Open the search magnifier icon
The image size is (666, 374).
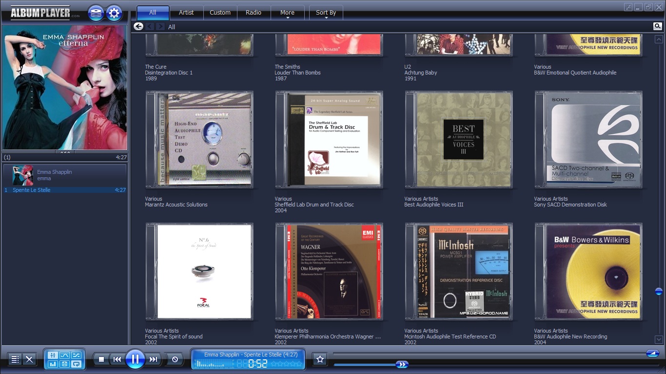[x=657, y=26]
